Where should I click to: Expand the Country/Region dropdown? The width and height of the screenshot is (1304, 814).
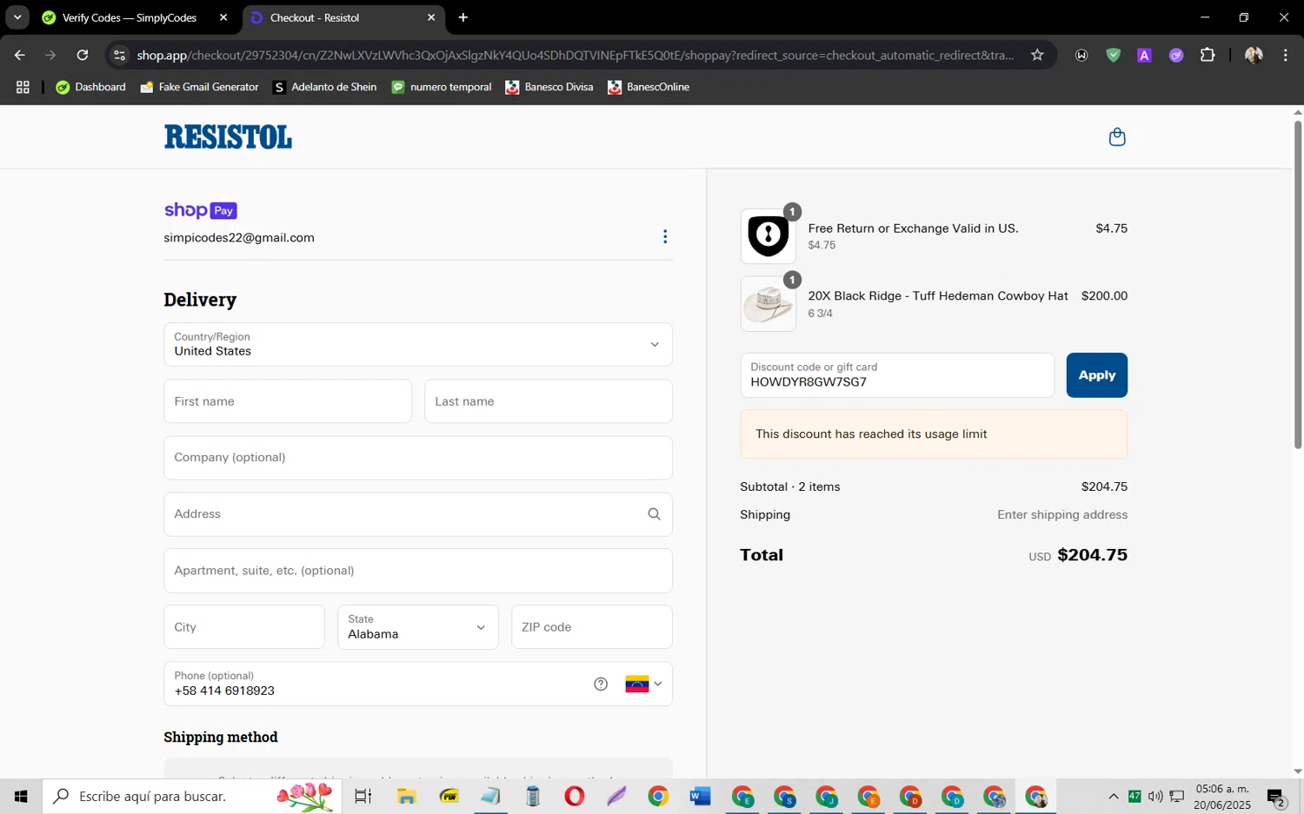coord(418,345)
